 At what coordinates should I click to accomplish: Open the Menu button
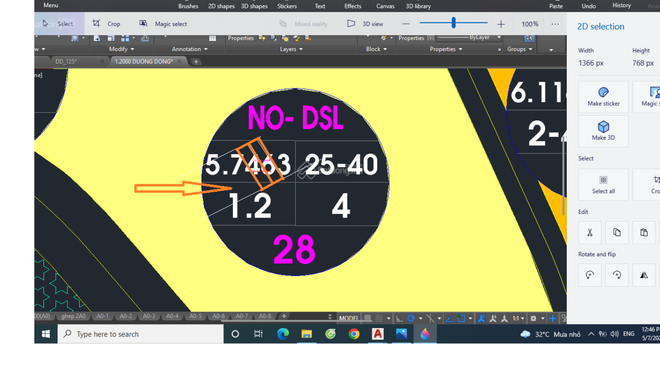[x=51, y=5]
